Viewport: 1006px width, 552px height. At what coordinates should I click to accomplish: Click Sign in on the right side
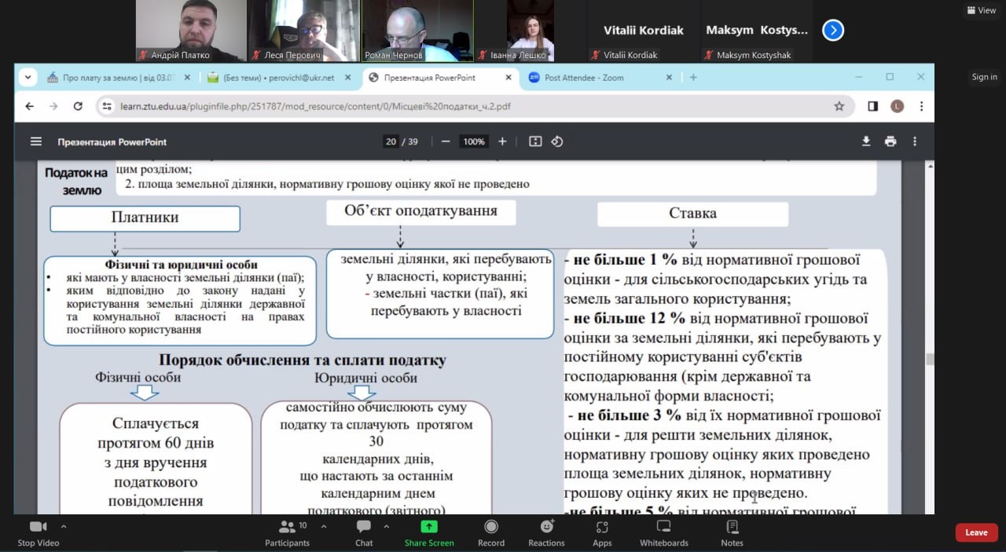point(984,77)
